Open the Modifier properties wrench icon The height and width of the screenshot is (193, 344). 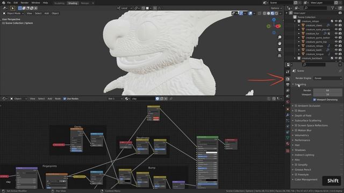[288, 115]
